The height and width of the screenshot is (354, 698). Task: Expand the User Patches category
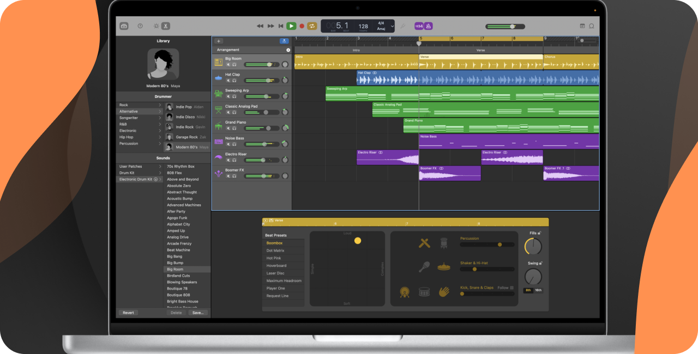(160, 167)
